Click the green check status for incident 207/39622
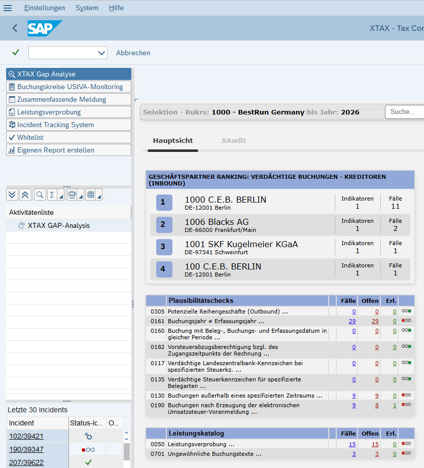Viewport: 424px width, 468px height. [x=88, y=462]
